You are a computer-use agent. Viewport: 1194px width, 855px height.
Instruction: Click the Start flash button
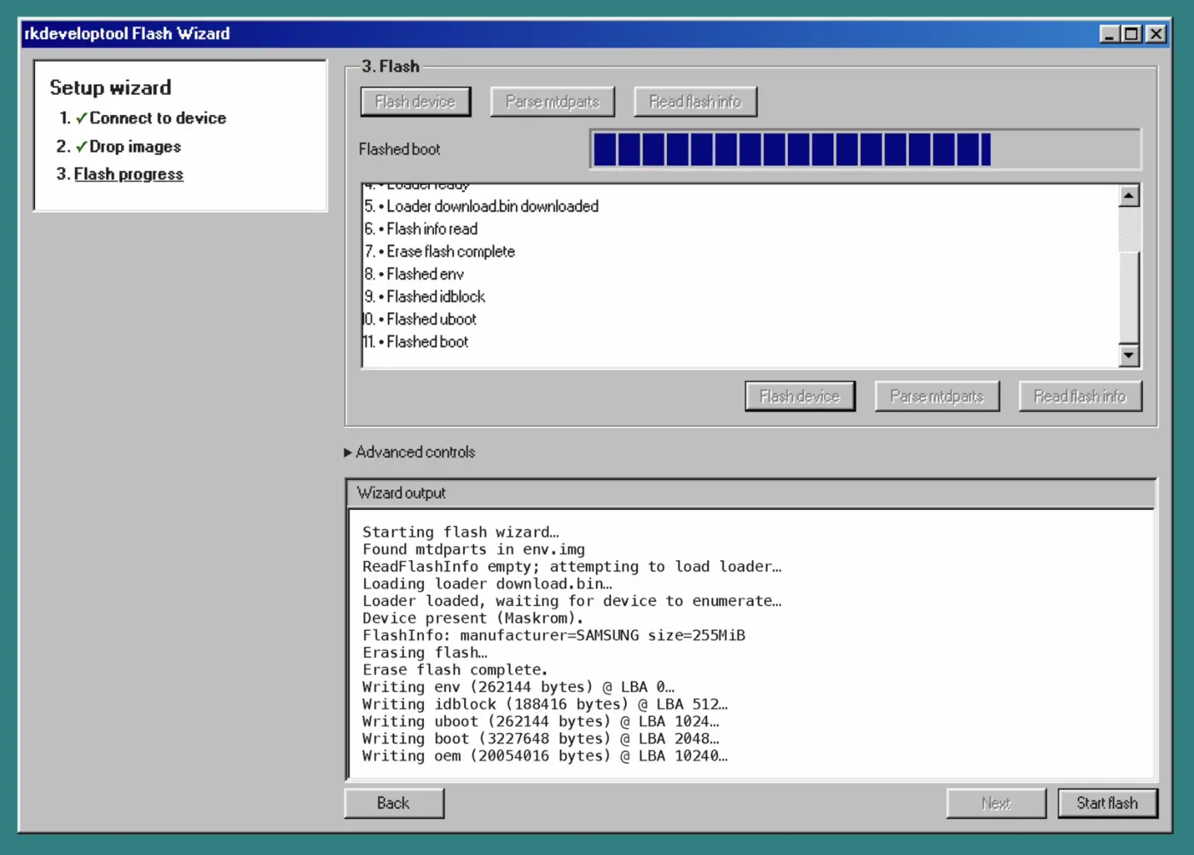point(1107,802)
